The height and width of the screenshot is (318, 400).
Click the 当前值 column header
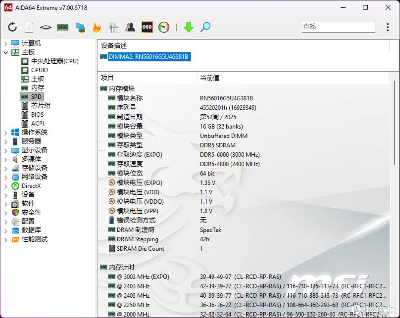[293, 78]
